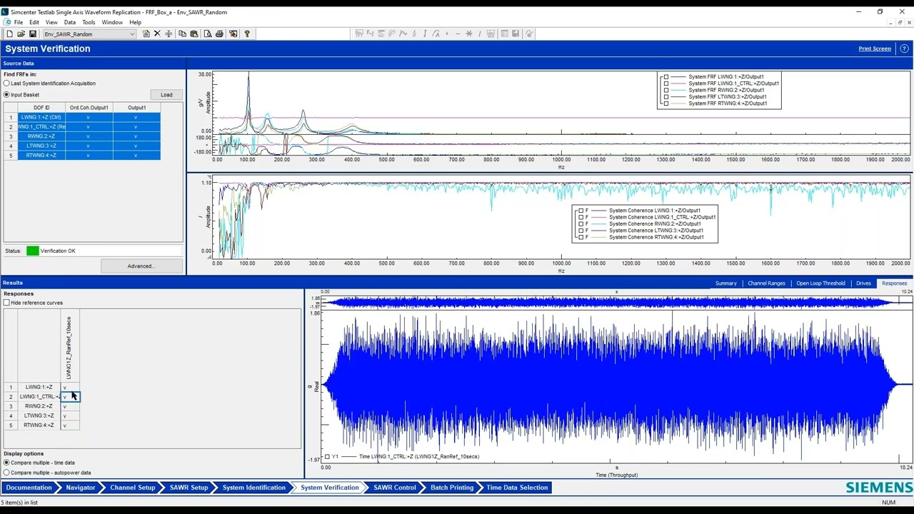Check the Hide reference curves checkbox
The width and height of the screenshot is (914, 514).
pyautogui.click(x=6, y=303)
